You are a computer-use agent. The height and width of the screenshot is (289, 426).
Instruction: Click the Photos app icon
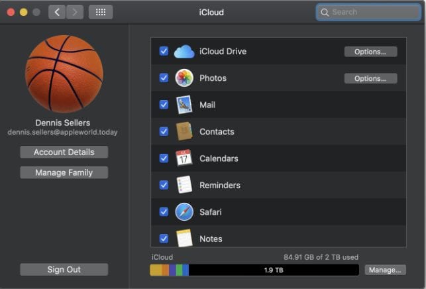tap(184, 78)
